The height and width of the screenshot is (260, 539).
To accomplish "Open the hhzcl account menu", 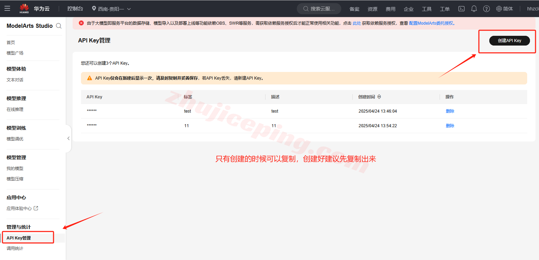I will [533, 9].
